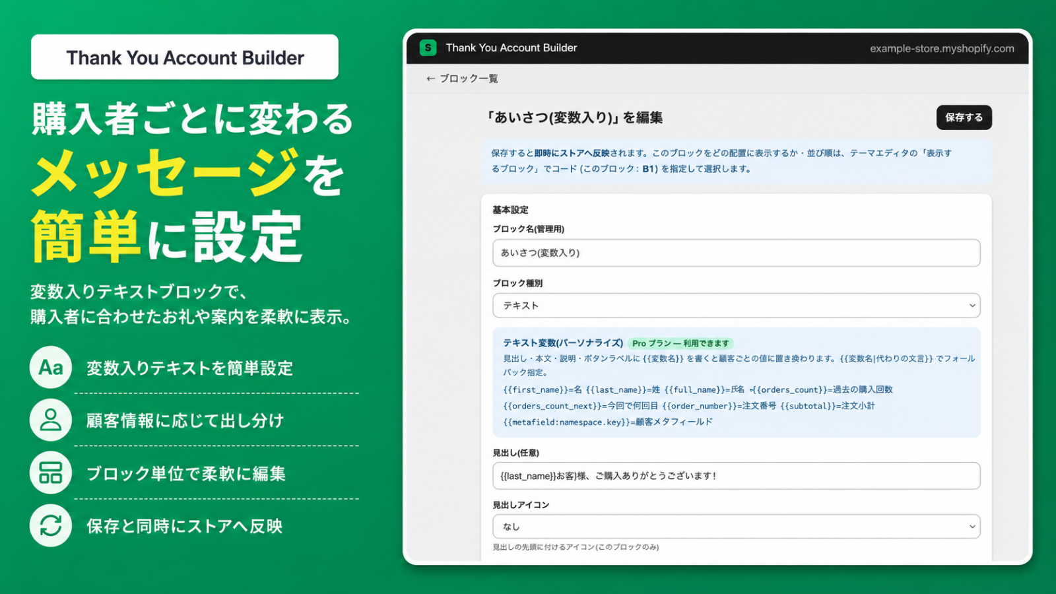Click the 変数入りテキストを簡単設定 feature text

pos(189,368)
